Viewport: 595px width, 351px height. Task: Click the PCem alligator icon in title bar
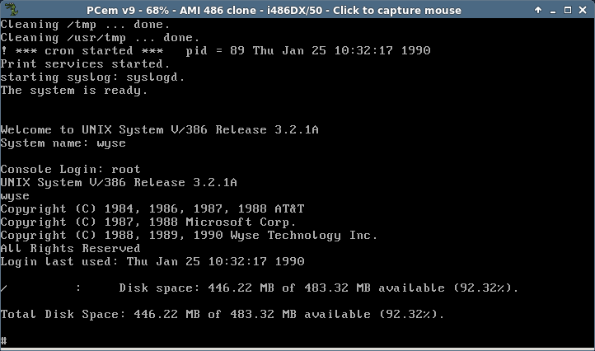click(11, 9)
